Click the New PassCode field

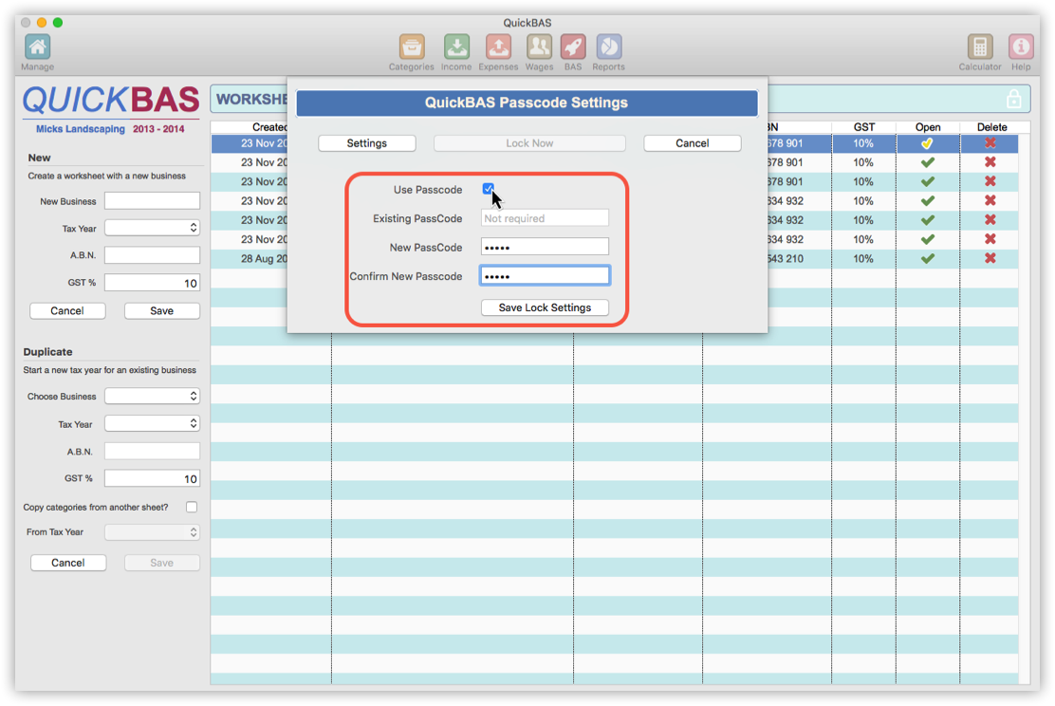point(545,247)
